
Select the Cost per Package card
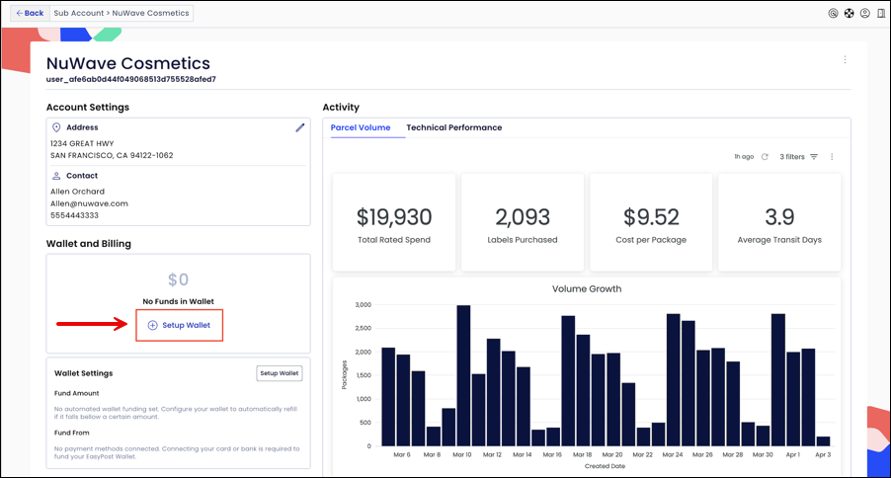651,222
